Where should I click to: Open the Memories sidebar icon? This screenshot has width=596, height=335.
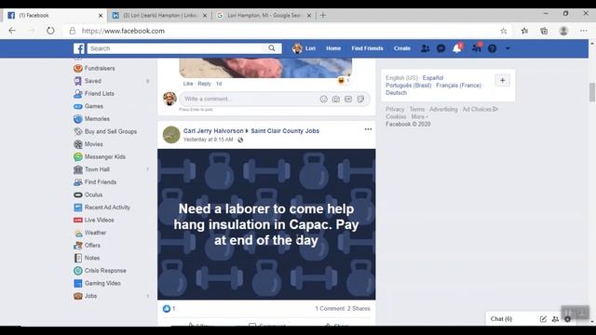[x=78, y=119]
